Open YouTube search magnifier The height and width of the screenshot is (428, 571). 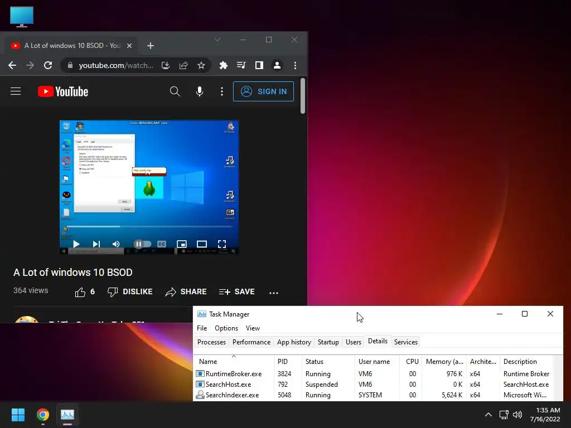[x=175, y=92]
